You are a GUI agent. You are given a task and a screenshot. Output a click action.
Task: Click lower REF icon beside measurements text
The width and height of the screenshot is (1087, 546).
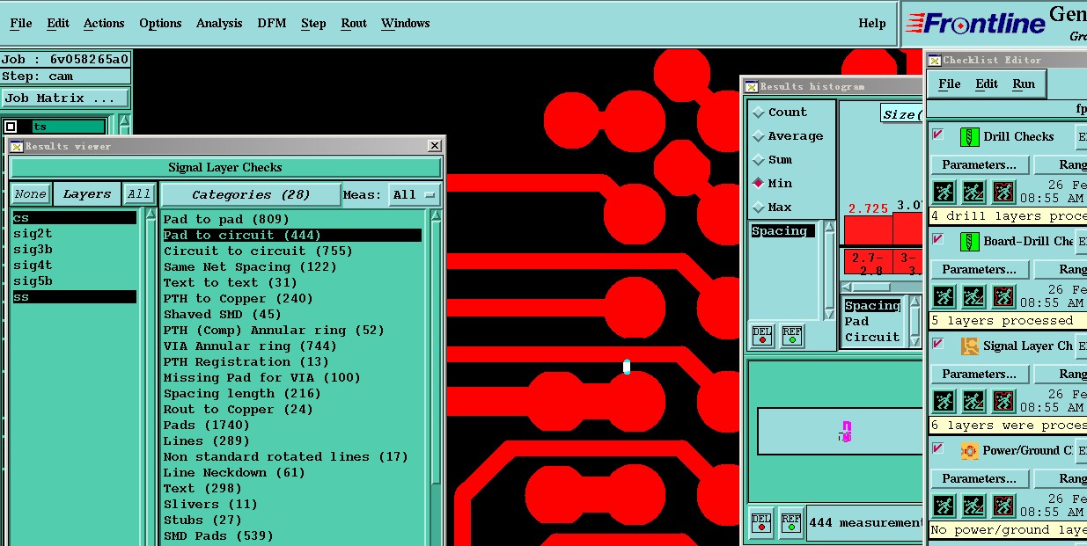(x=791, y=522)
